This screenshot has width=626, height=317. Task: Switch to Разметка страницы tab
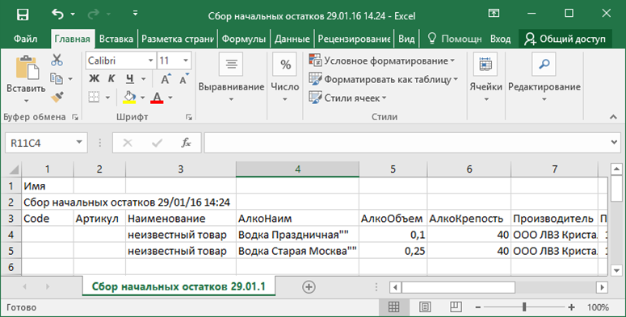pyautogui.click(x=178, y=39)
